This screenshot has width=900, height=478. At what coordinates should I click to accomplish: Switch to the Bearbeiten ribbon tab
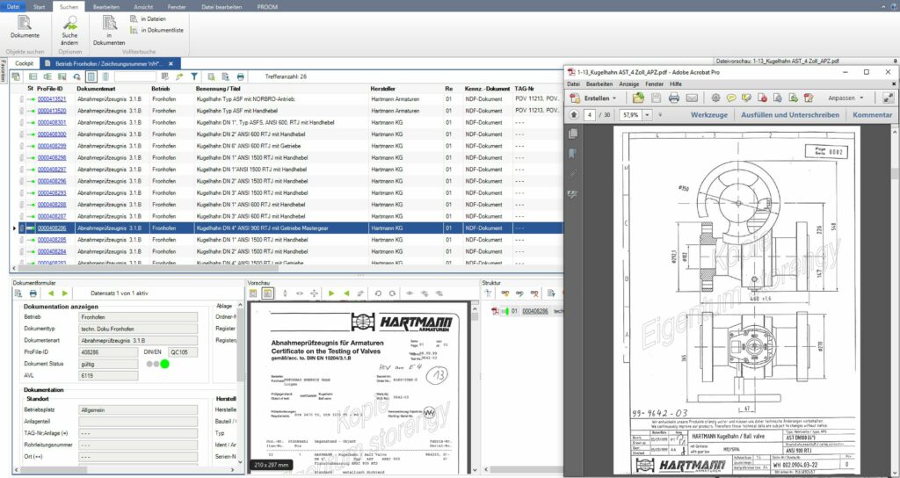pos(105,5)
